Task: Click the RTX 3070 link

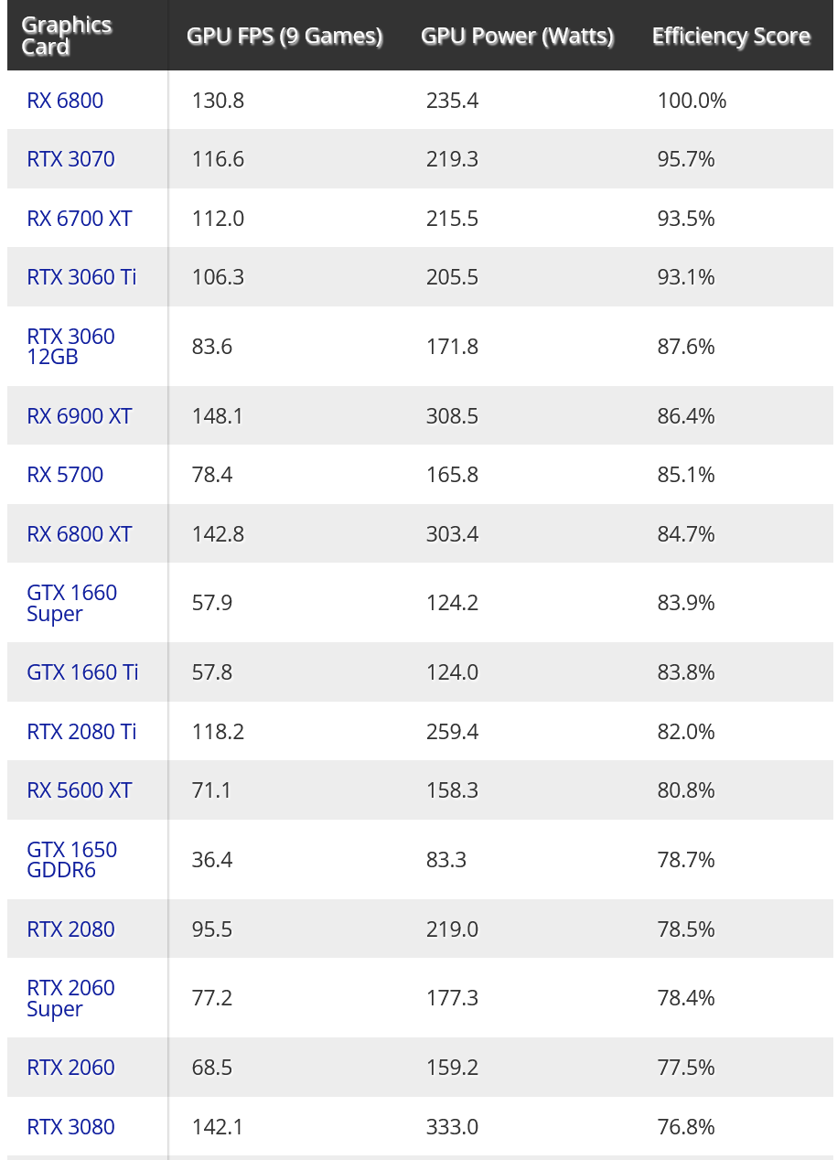Action: [x=70, y=159]
